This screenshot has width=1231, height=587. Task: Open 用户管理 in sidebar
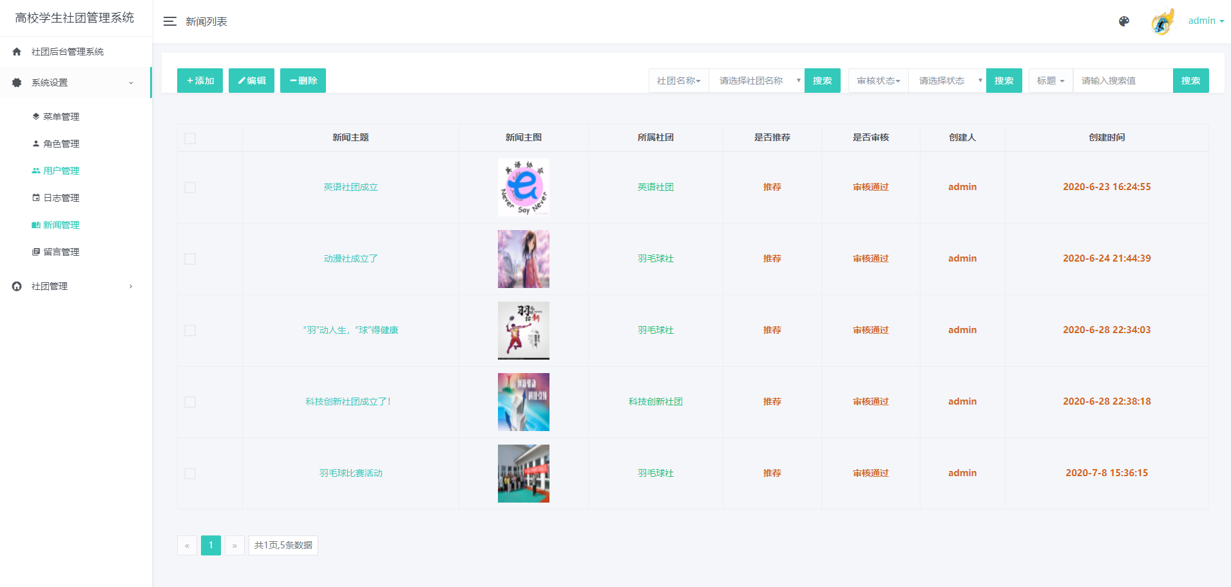coord(61,171)
